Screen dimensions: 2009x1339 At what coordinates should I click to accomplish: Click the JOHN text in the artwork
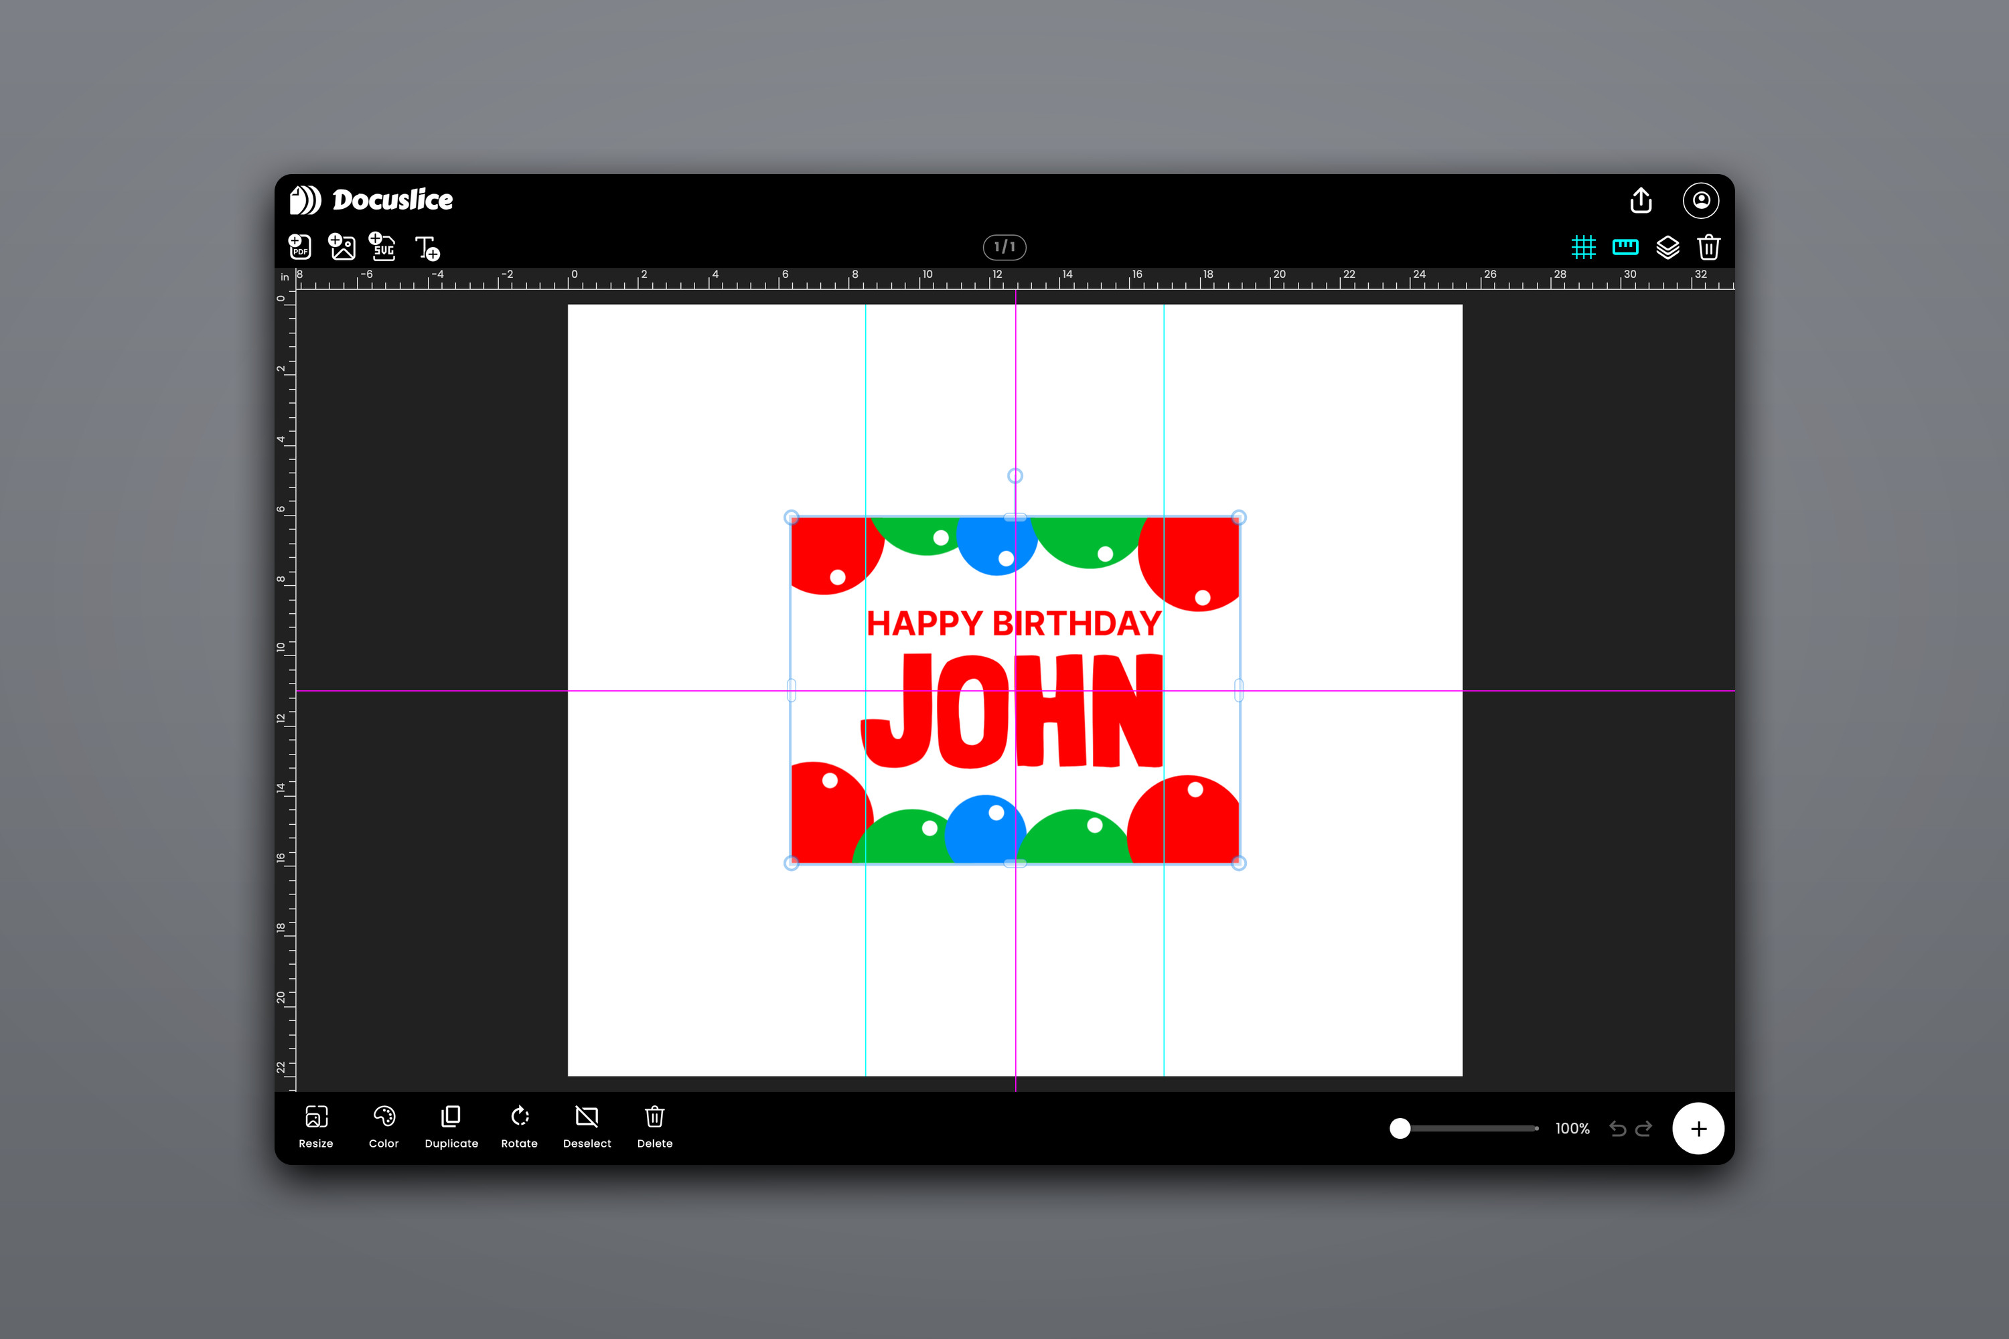[1012, 710]
